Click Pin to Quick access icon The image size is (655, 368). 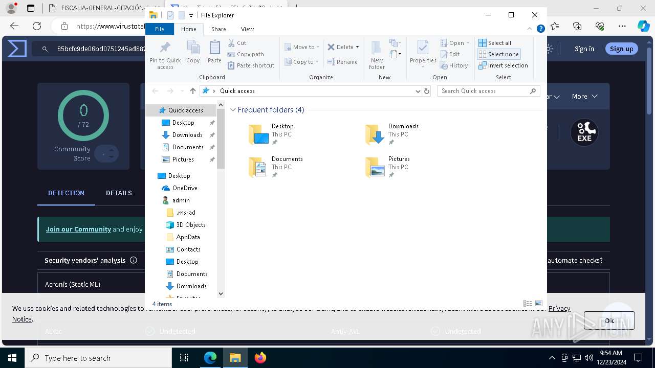coord(165,55)
